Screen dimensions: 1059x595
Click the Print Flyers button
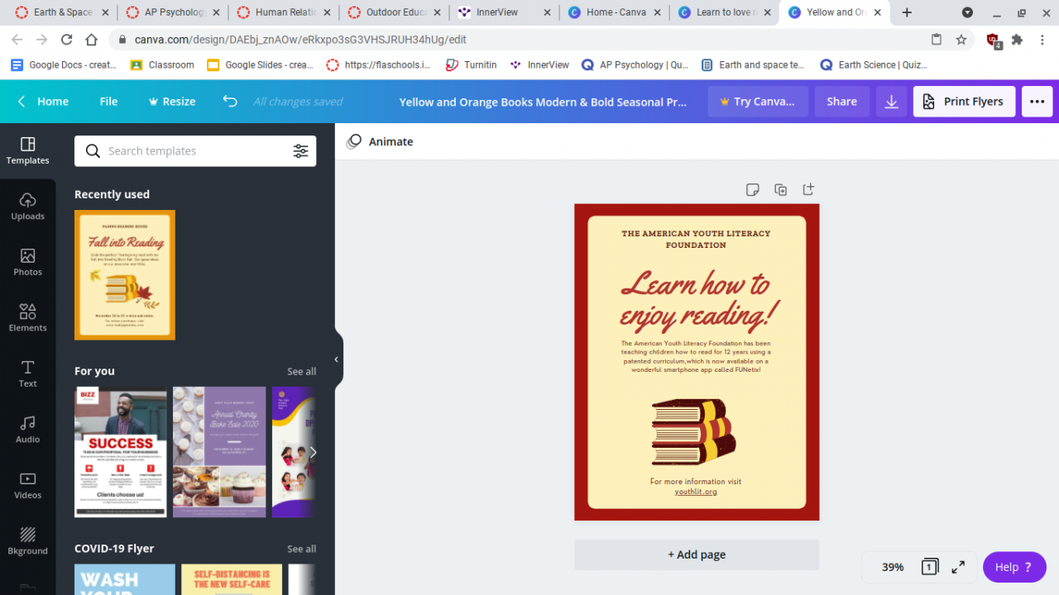click(x=964, y=102)
